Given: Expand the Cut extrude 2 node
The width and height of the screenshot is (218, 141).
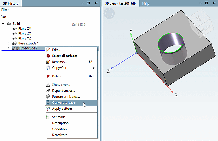Looking at the screenshot, I should click(x=9, y=48).
